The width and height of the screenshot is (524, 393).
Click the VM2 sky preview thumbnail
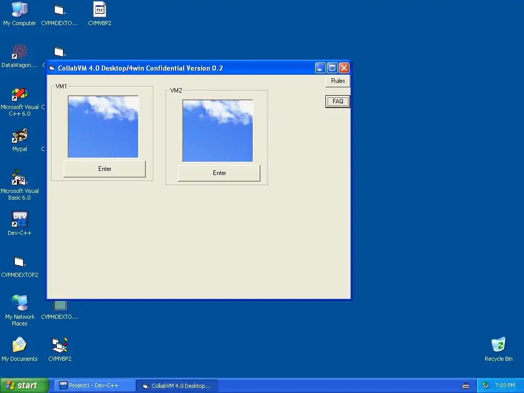218,130
